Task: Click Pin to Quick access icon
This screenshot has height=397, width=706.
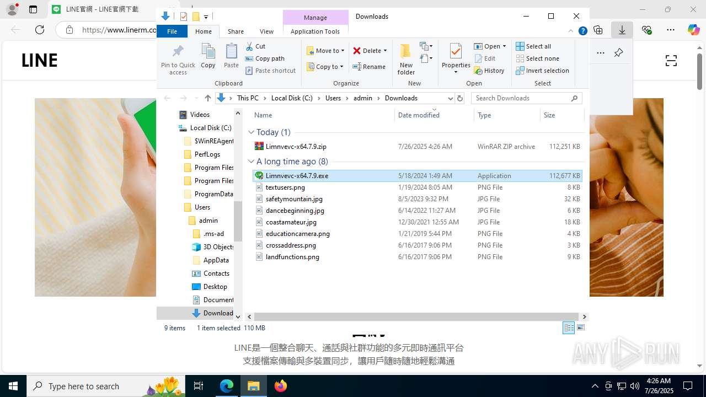Action: coord(178,51)
